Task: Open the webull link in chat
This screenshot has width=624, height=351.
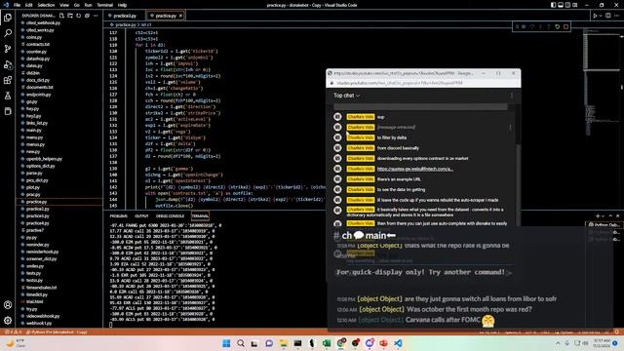Action: tap(415, 169)
